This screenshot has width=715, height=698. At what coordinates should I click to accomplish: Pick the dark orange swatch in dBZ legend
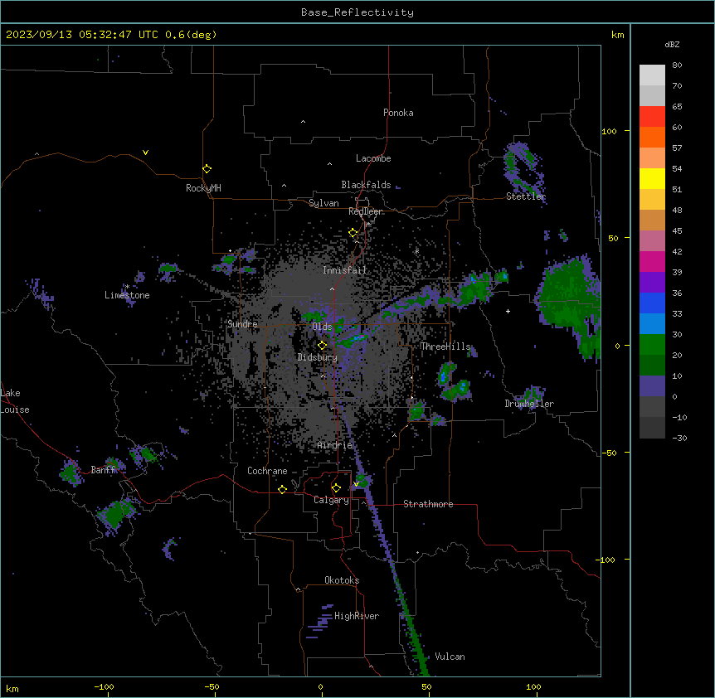pyautogui.click(x=652, y=137)
